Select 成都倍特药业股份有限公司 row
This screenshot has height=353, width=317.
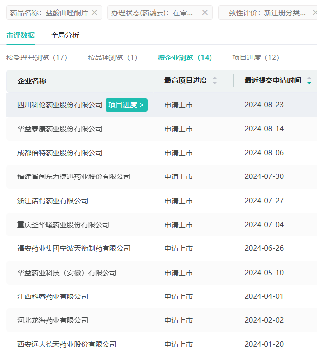coord(59,153)
